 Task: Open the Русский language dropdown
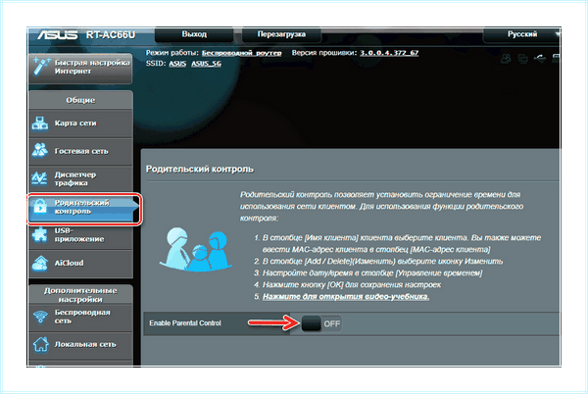521,35
